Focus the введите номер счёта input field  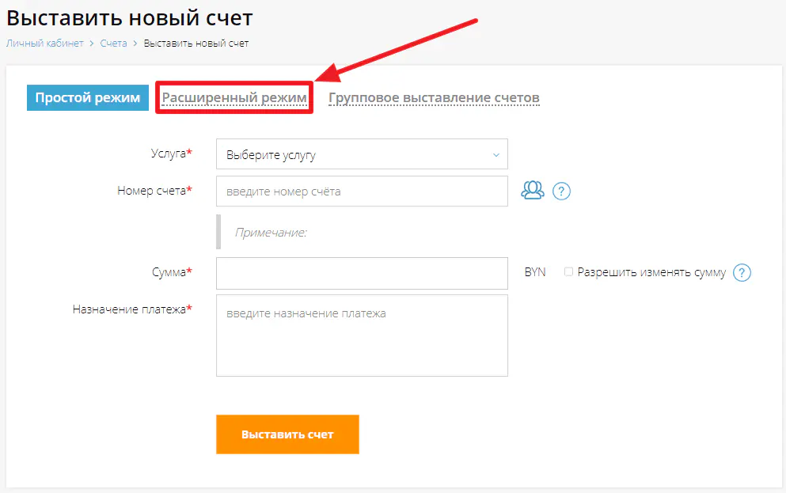[362, 191]
